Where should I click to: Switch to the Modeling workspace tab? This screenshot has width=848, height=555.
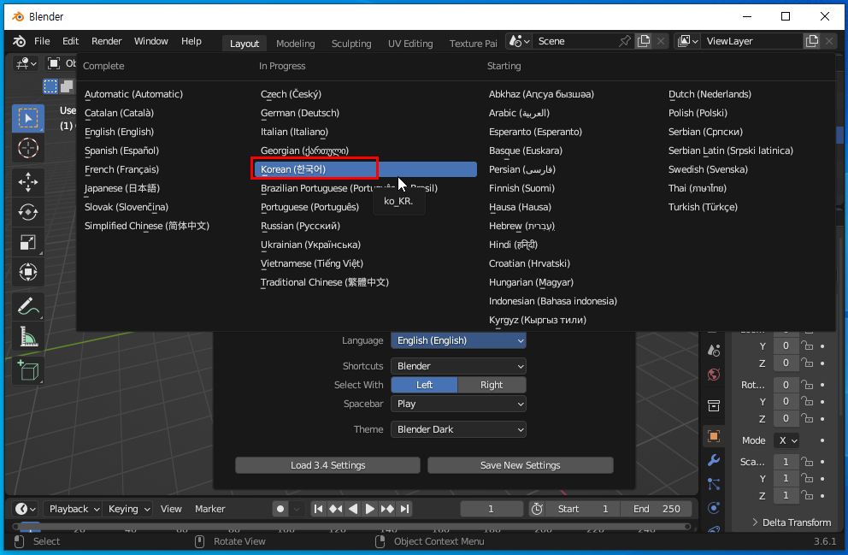[x=295, y=44]
